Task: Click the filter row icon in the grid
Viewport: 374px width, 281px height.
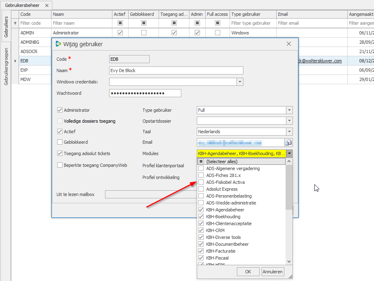Action: [15, 23]
